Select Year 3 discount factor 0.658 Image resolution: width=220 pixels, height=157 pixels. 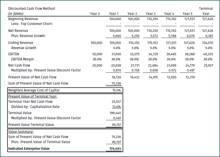(154, 70)
